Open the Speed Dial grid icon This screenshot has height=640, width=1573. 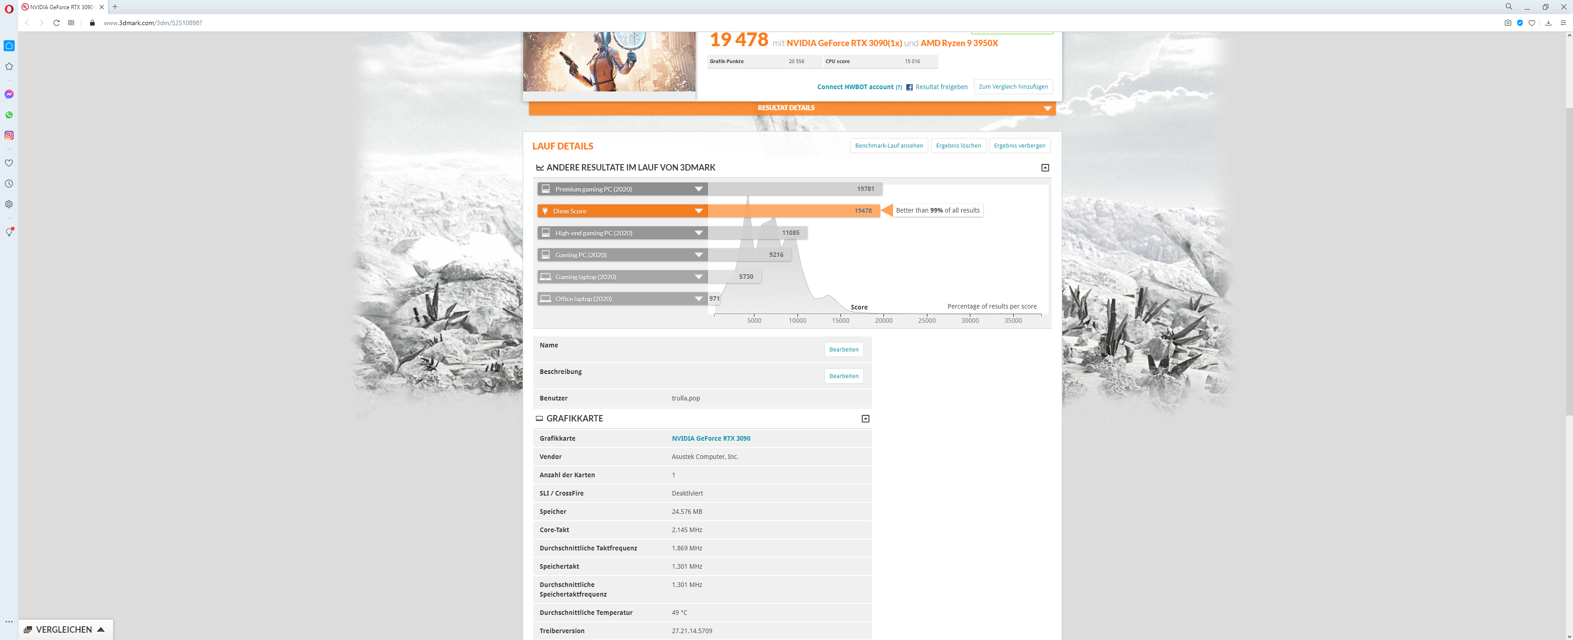coord(71,23)
